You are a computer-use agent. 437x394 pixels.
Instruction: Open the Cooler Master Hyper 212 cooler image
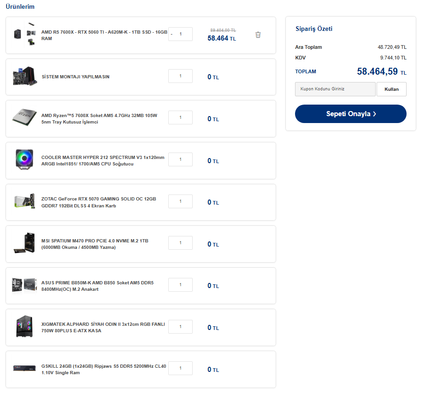pos(24,159)
